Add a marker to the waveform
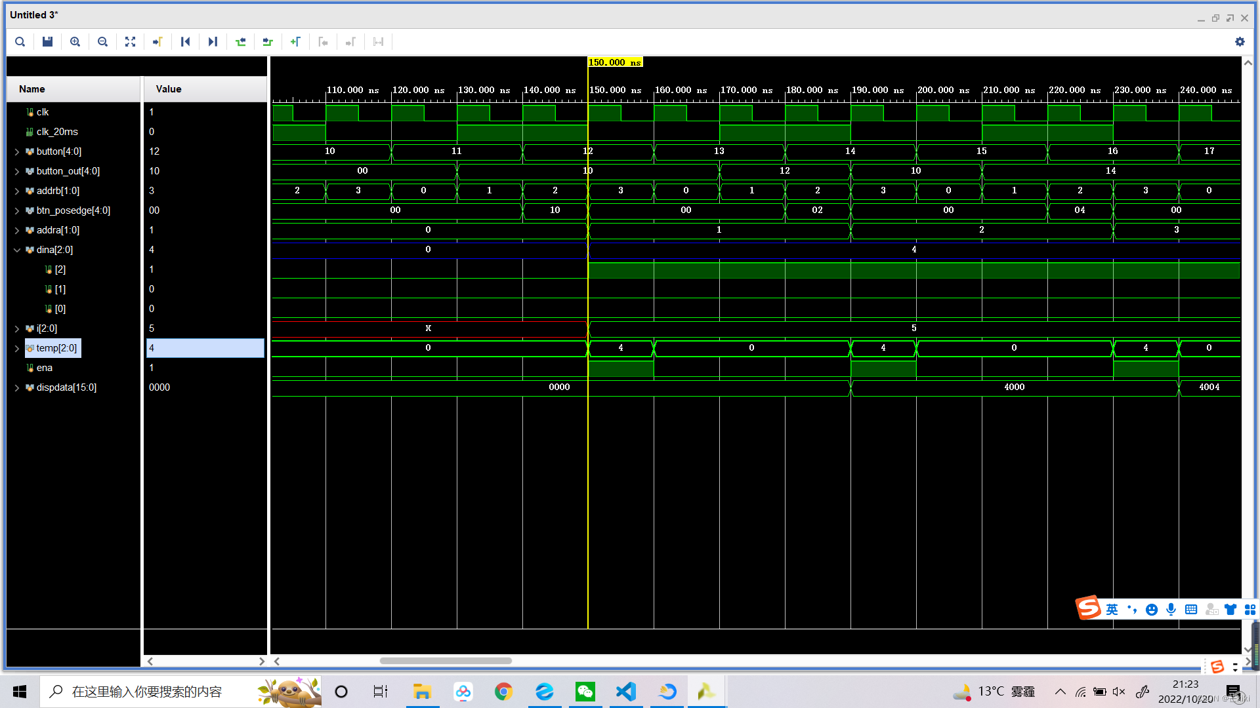Viewport: 1260px width, 708px height. click(295, 42)
